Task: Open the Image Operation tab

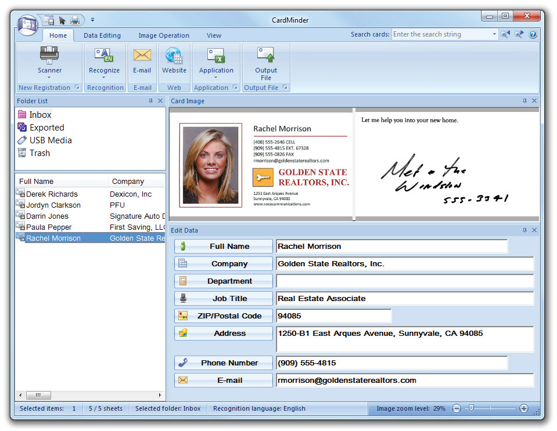Action: 164,35
